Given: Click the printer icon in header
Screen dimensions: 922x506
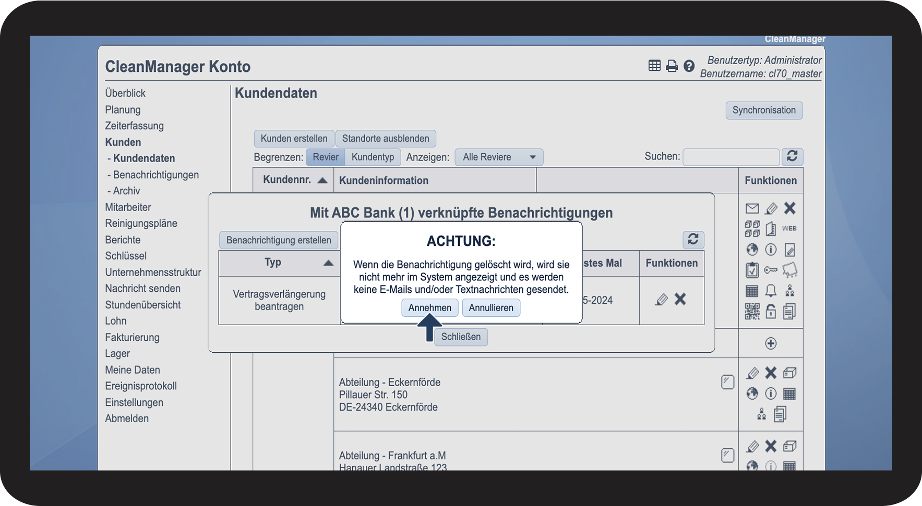Looking at the screenshot, I should 672,66.
